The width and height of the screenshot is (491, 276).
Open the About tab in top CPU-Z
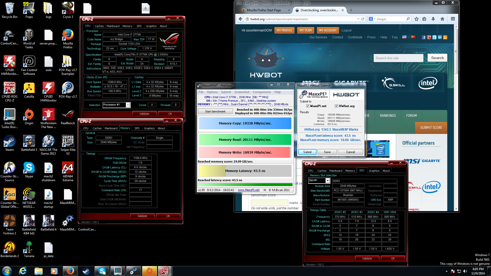(x=163, y=26)
